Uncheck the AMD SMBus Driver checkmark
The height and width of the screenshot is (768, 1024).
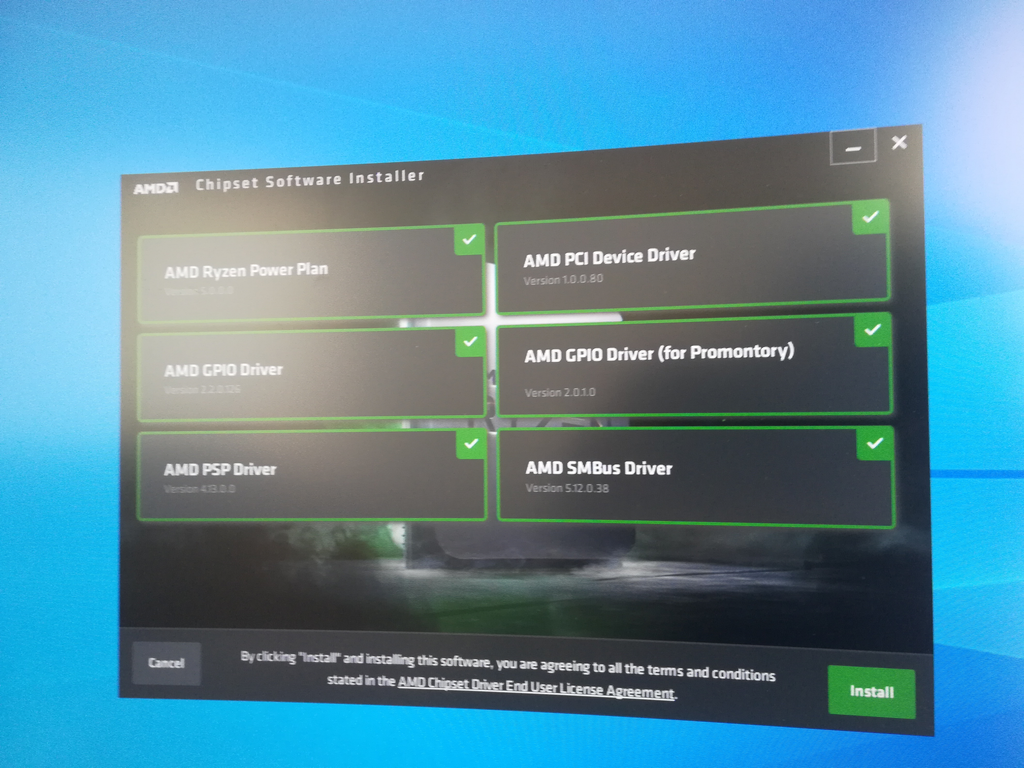tap(874, 444)
